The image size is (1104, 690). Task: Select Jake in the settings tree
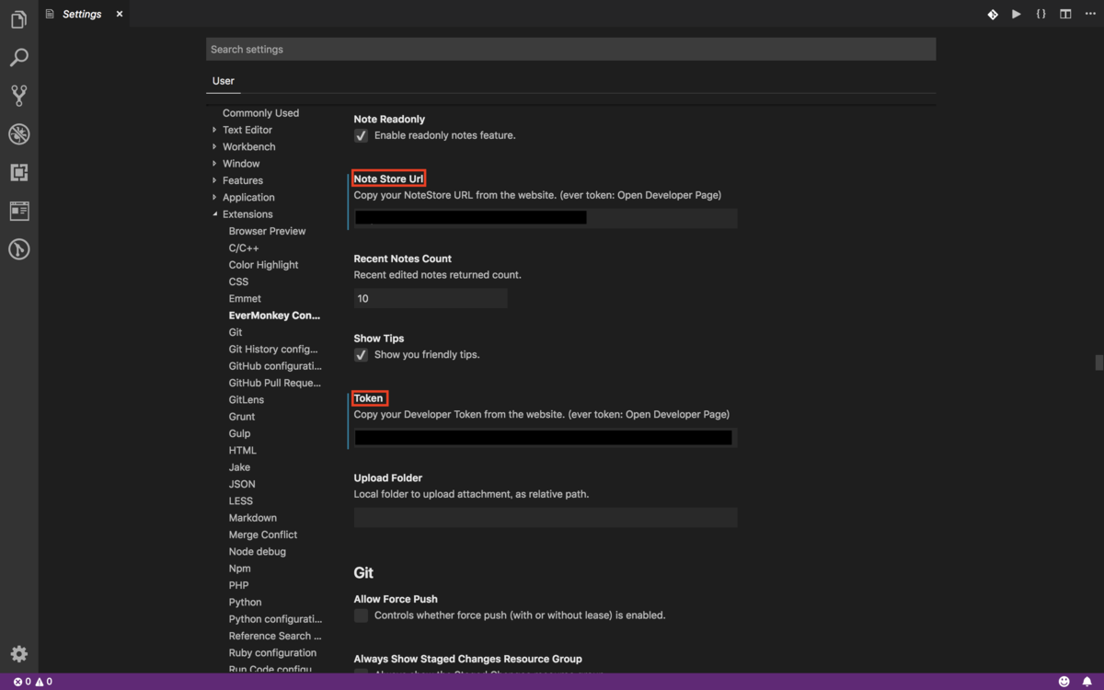coord(239,467)
